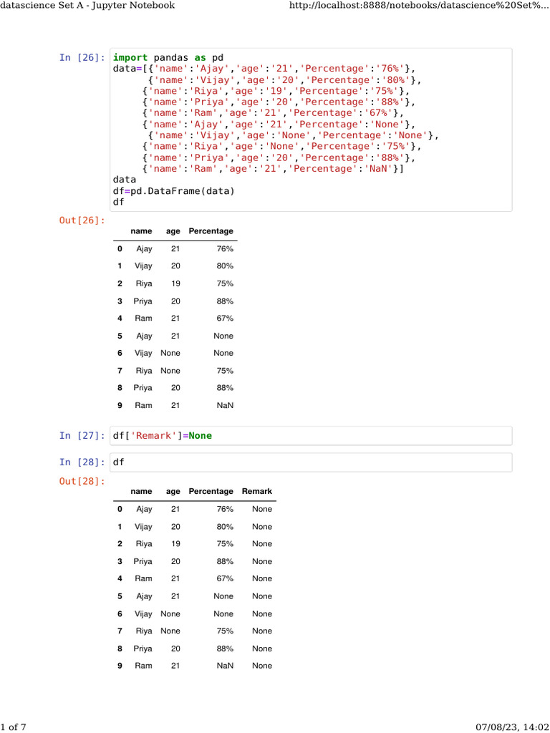The image size is (550, 733).
Task: Click the 'datascience Set A - Jupyter Notebook' title
Action: tap(87, 6)
